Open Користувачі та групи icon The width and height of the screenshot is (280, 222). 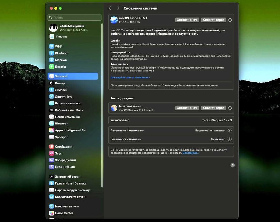(x=51, y=197)
